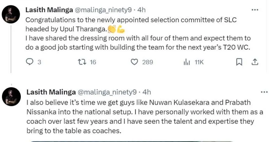Click the clapping hands emoji in first tweet

coord(112,29)
